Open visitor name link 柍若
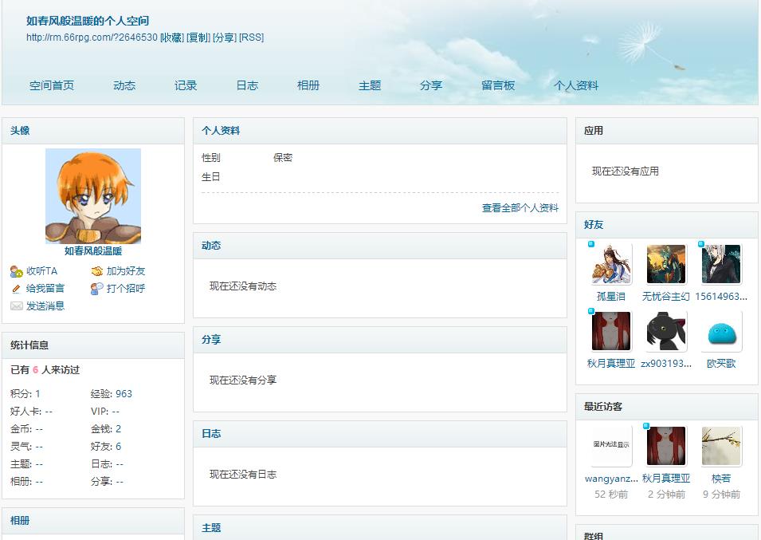 pyautogui.click(x=721, y=479)
